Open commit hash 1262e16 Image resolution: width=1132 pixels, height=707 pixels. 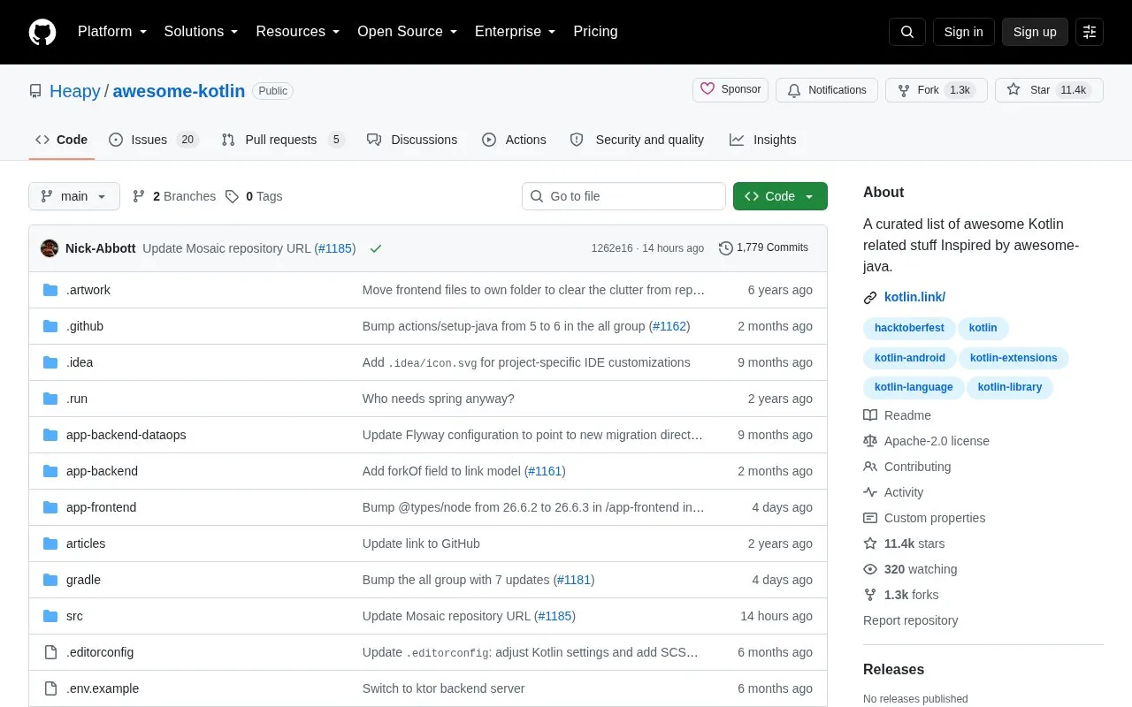[x=612, y=248]
